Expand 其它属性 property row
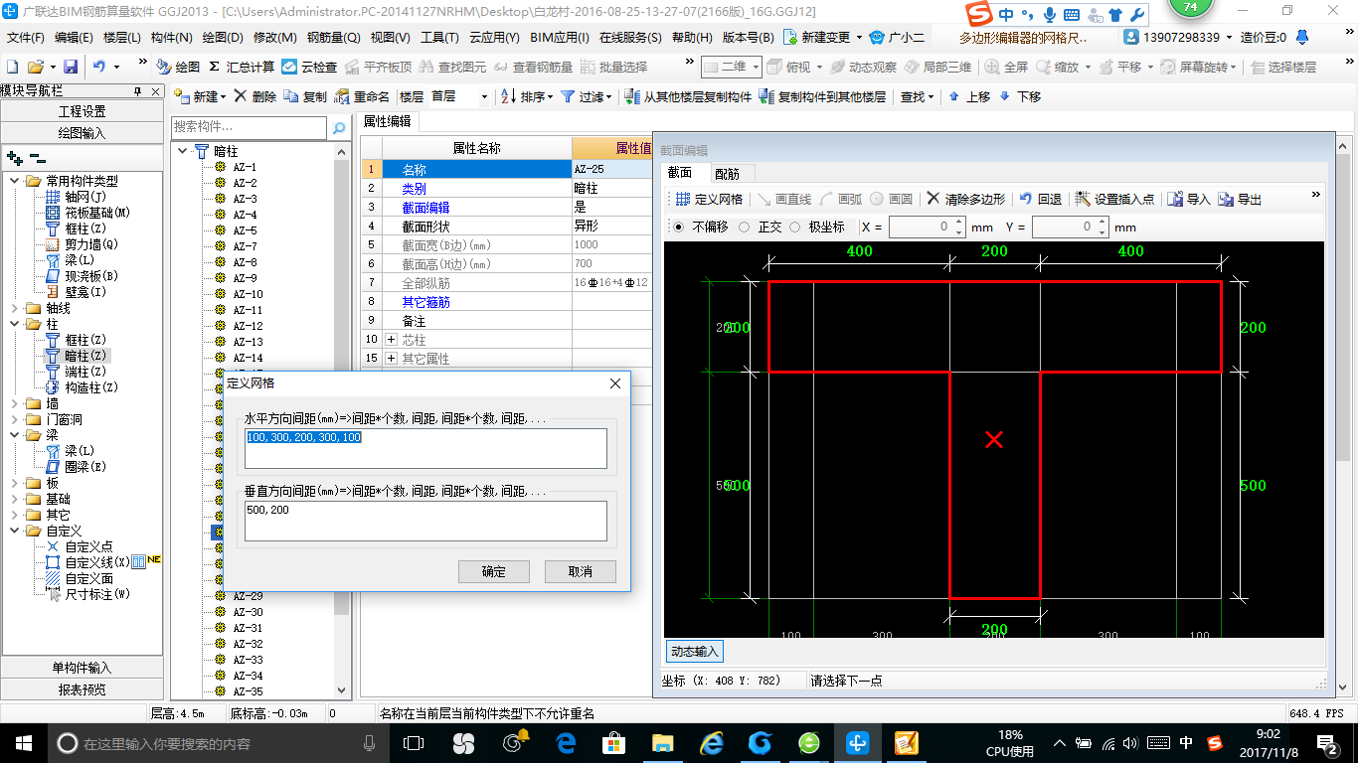The image size is (1358, 763). pos(392,358)
